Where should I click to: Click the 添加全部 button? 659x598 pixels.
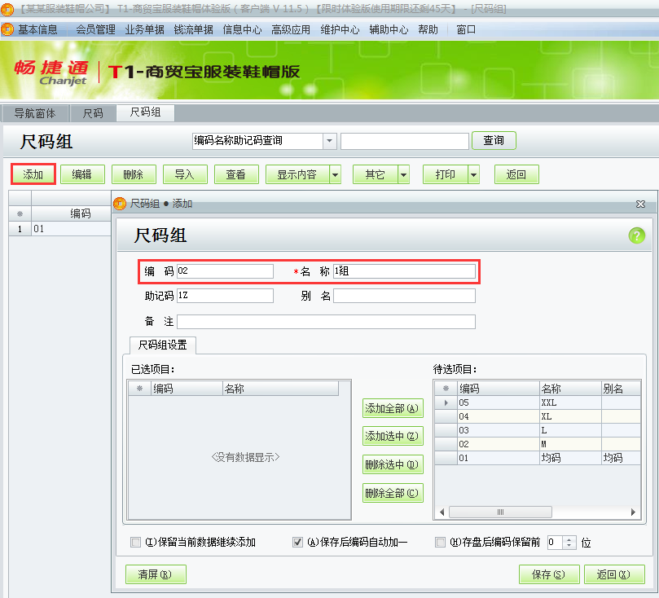point(393,408)
